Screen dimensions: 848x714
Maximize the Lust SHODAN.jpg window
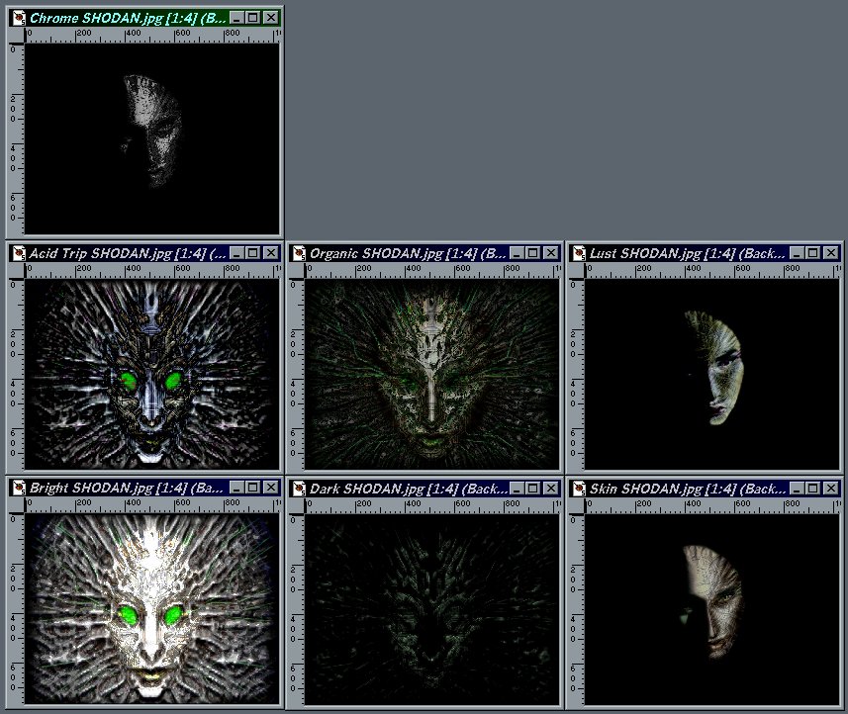point(813,253)
